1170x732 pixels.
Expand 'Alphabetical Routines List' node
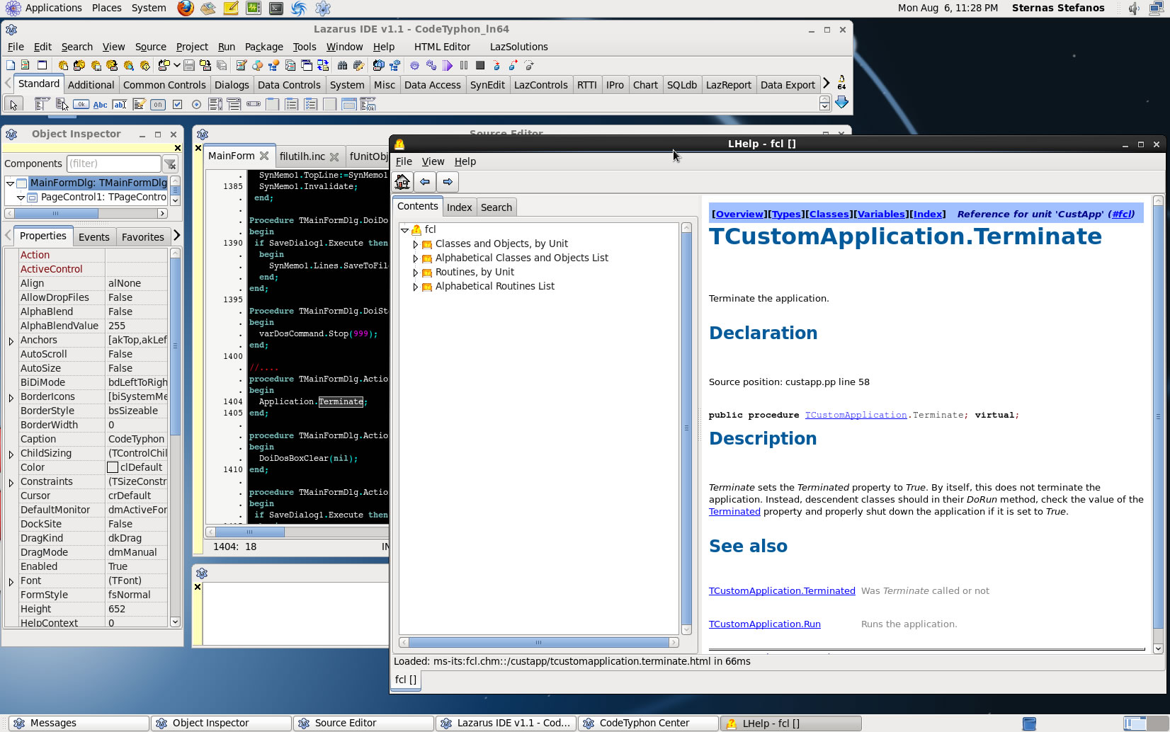(x=416, y=287)
